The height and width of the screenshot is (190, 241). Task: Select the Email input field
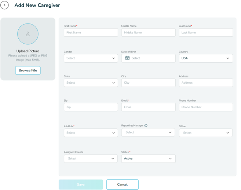(148, 107)
